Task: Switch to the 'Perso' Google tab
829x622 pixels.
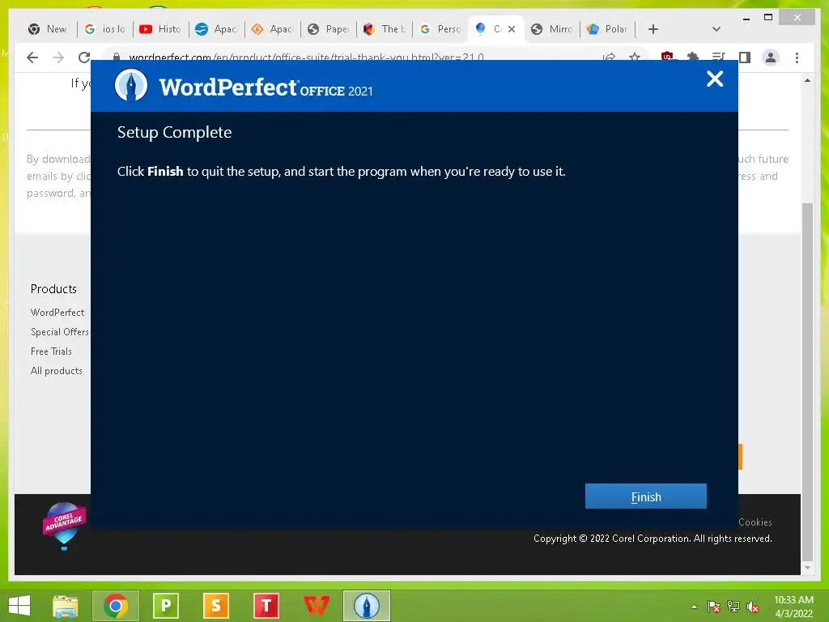Action: pyautogui.click(x=440, y=29)
